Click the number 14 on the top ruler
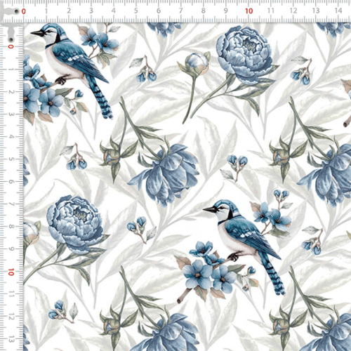Screen dimensions: 351x351 (x=338, y=11)
